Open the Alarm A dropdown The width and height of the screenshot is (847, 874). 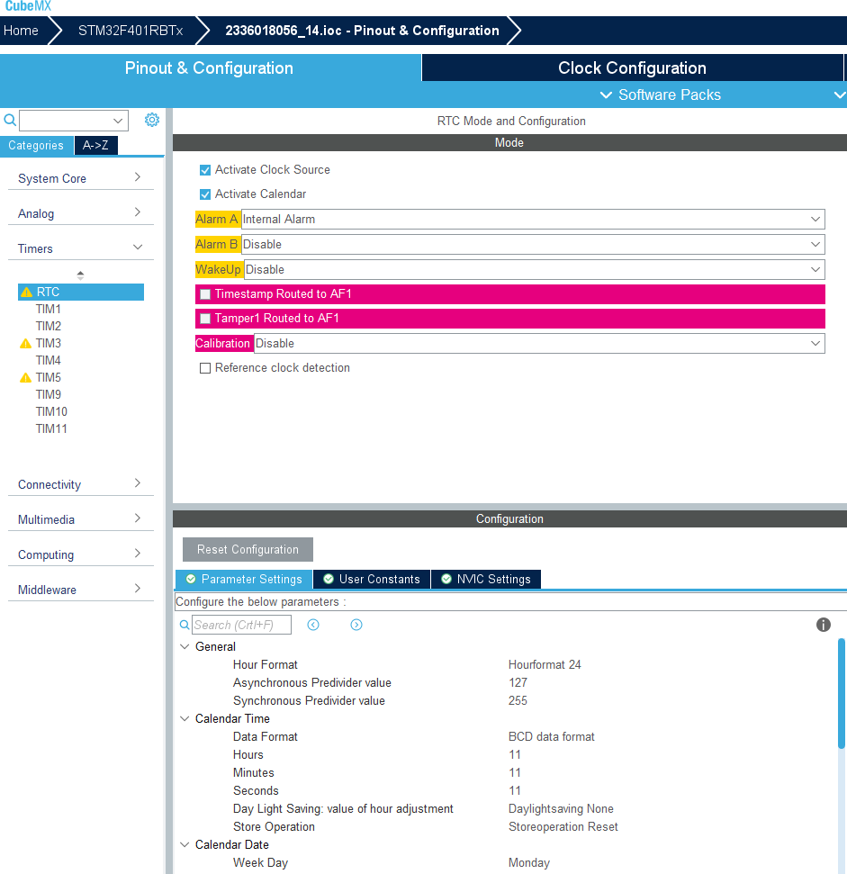pos(533,219)
